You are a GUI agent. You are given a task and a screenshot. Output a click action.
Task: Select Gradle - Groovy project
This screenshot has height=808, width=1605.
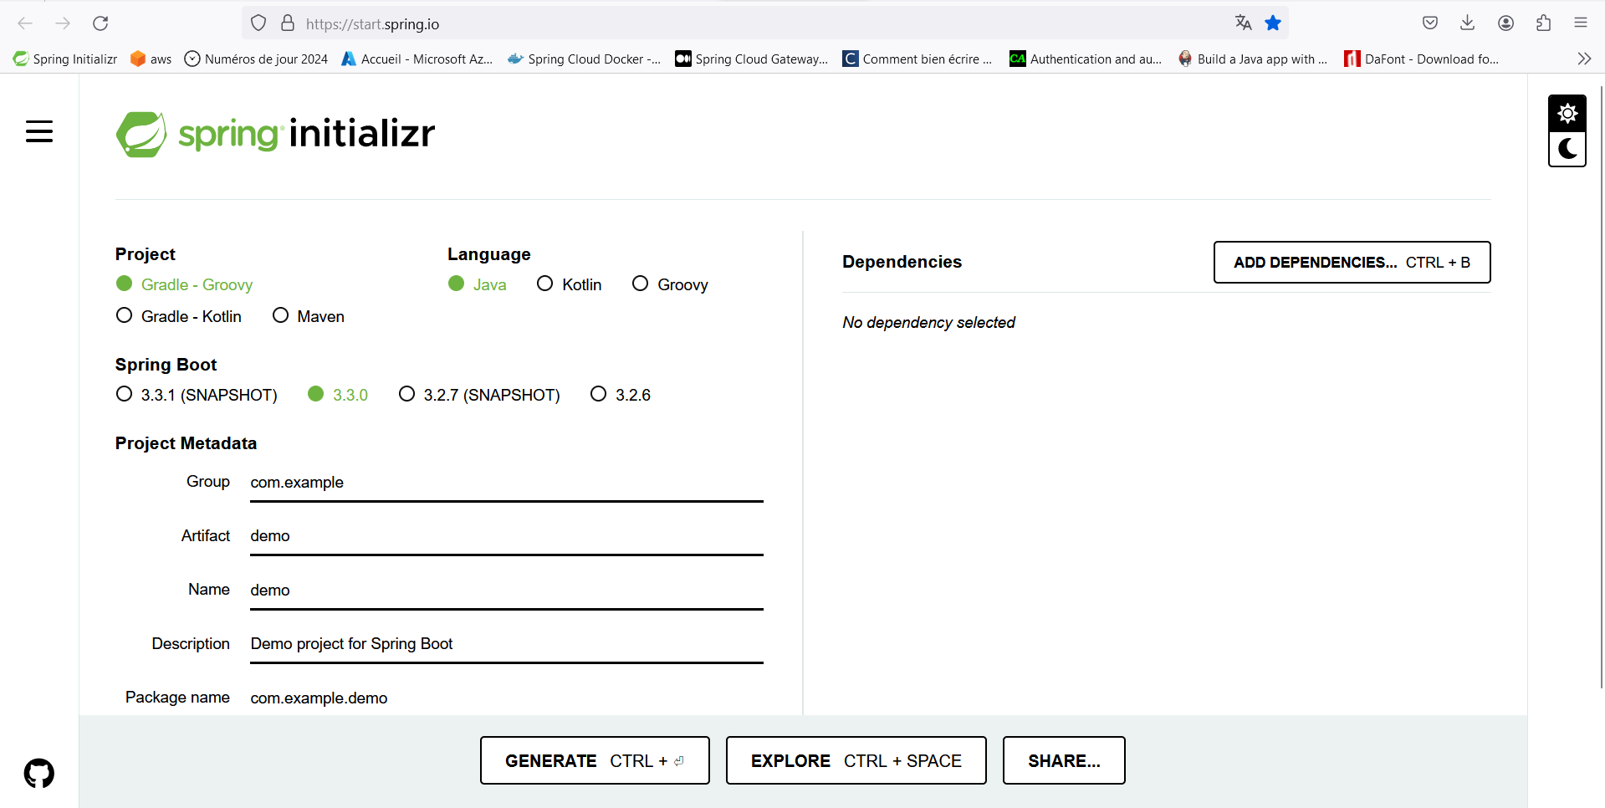point(184,284)
